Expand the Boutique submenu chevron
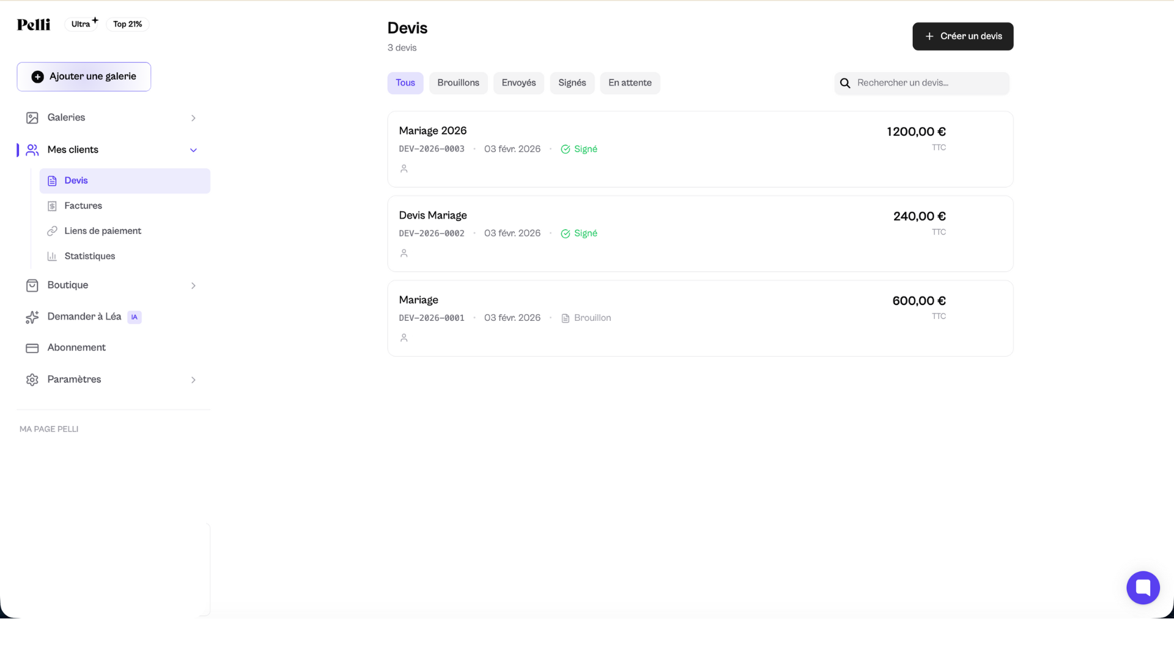Image resolution: width=1174 pixels, height=660 pixels. [193, 286]
